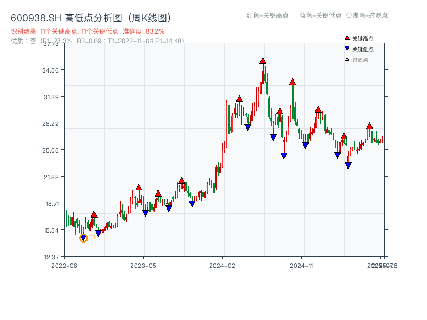Click the 蓝色-关键低点 header legend text
427x320 pixels.
(x=320, y=15)
